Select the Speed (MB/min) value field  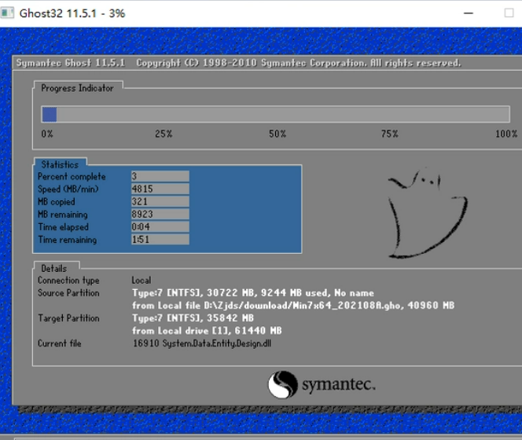(160, 189)
